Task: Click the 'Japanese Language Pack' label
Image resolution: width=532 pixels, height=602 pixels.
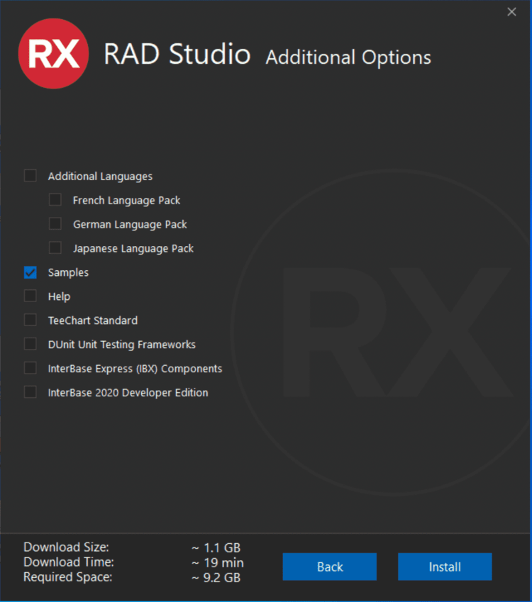Action: tap(133, 249)
